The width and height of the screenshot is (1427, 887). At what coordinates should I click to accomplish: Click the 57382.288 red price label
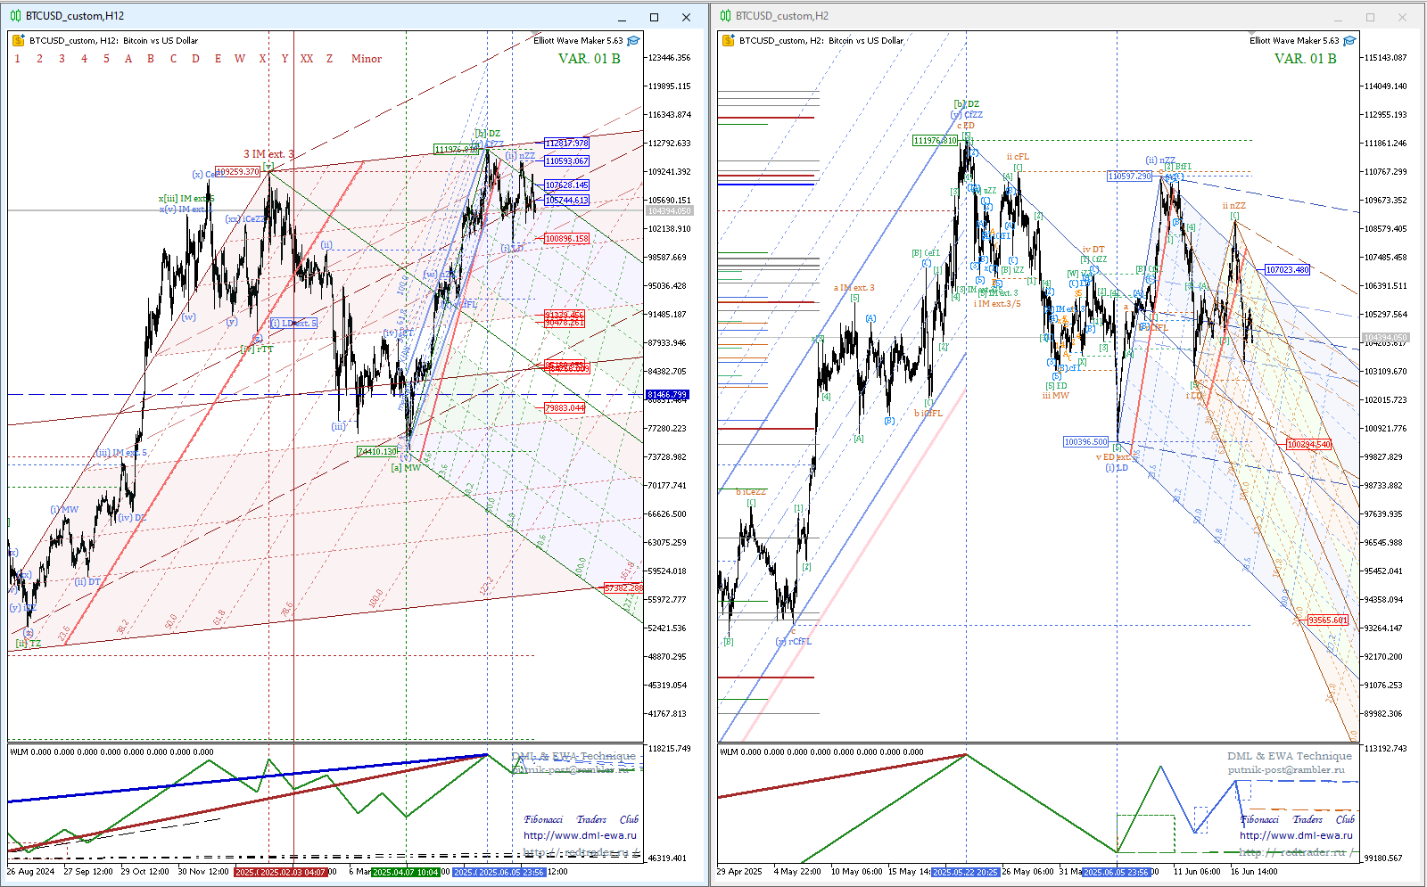[623, 587]
